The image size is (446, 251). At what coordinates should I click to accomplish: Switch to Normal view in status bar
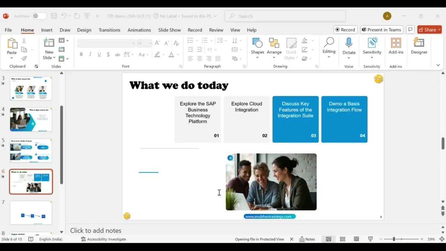pos(329,239)
